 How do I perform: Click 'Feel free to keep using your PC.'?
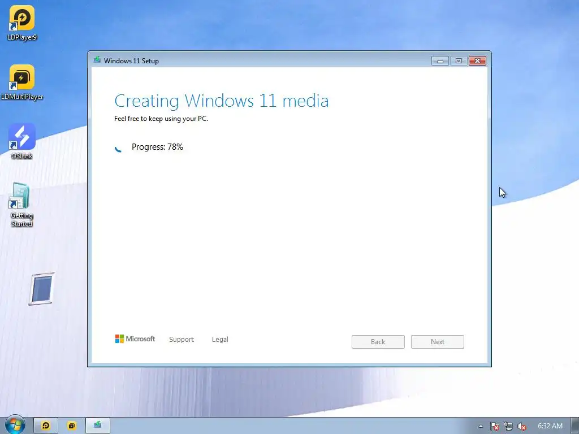tap(161, 119)
